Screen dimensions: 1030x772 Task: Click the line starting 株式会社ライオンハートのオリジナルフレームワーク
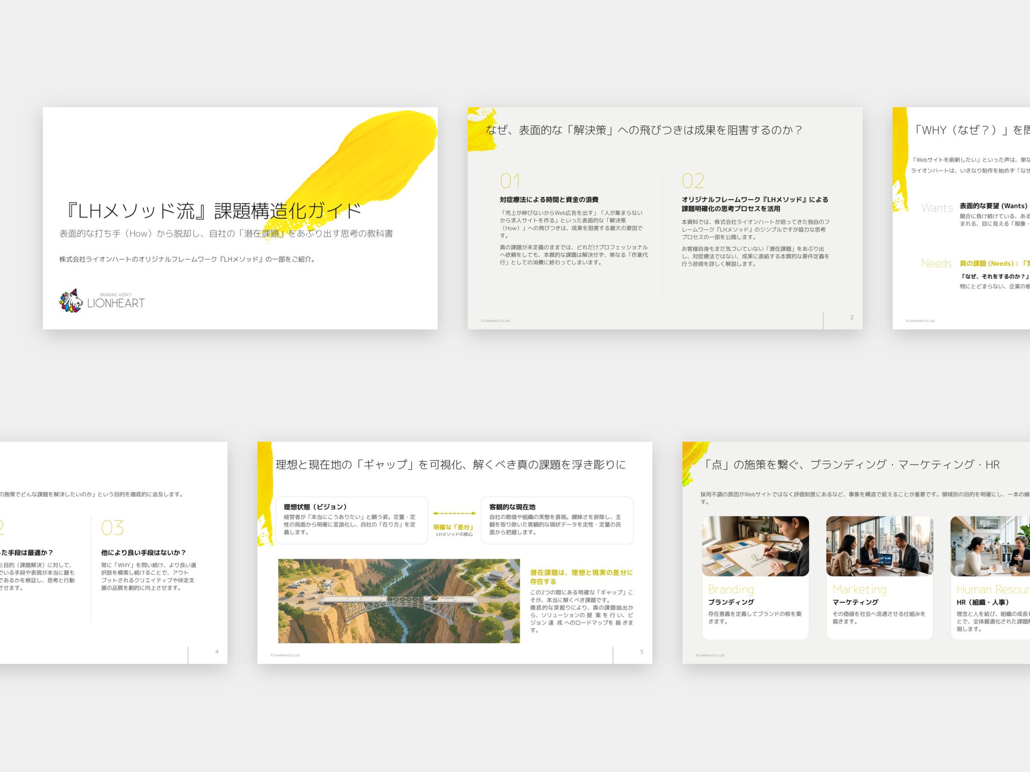click(187, 259)
